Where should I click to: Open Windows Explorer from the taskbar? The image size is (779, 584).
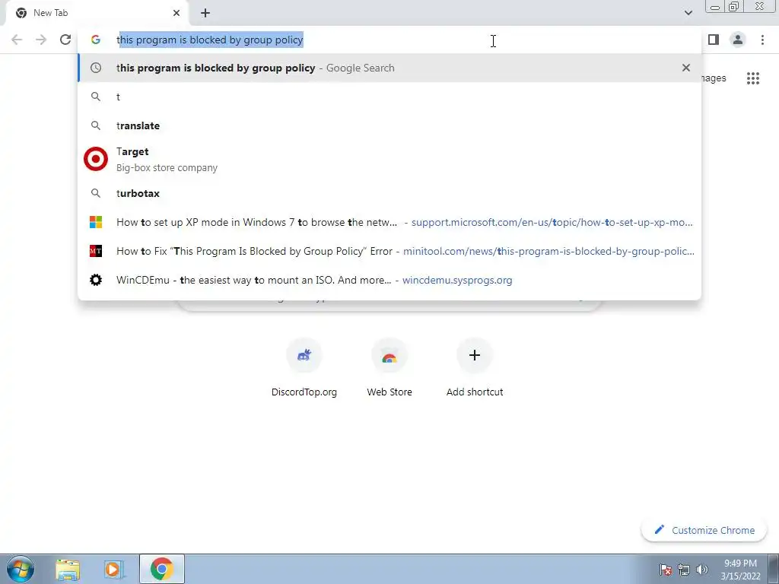pyautogui.click(x=68, y=569)
